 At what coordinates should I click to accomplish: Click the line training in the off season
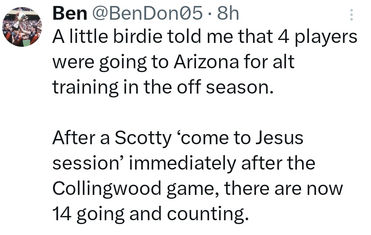pos(163,88)
